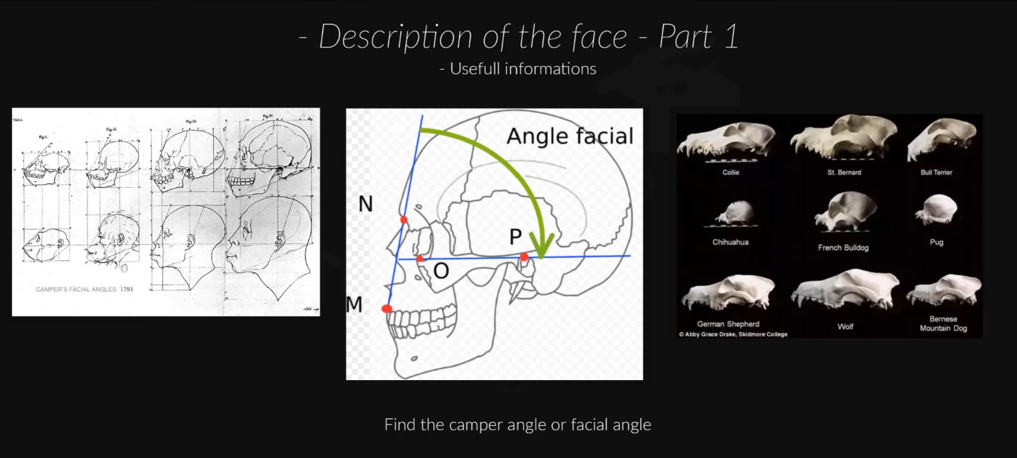Click the letter N beside the skull
Image resolution: width=1017 pixels, height=458 pixels.
[x=366, y=204]
